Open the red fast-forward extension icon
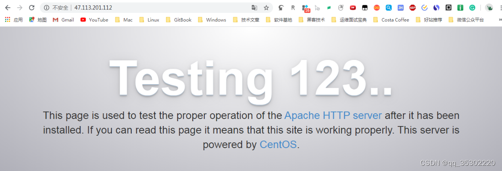The image size is (502, 171). point(352,7)
